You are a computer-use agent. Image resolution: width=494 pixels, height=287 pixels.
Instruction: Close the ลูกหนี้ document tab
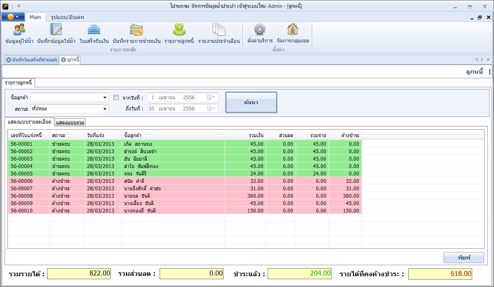(x=64, y=60)
